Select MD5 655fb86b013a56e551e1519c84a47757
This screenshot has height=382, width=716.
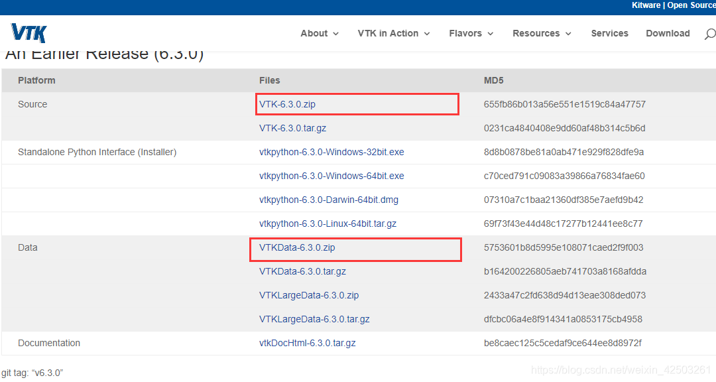(565, 104)
